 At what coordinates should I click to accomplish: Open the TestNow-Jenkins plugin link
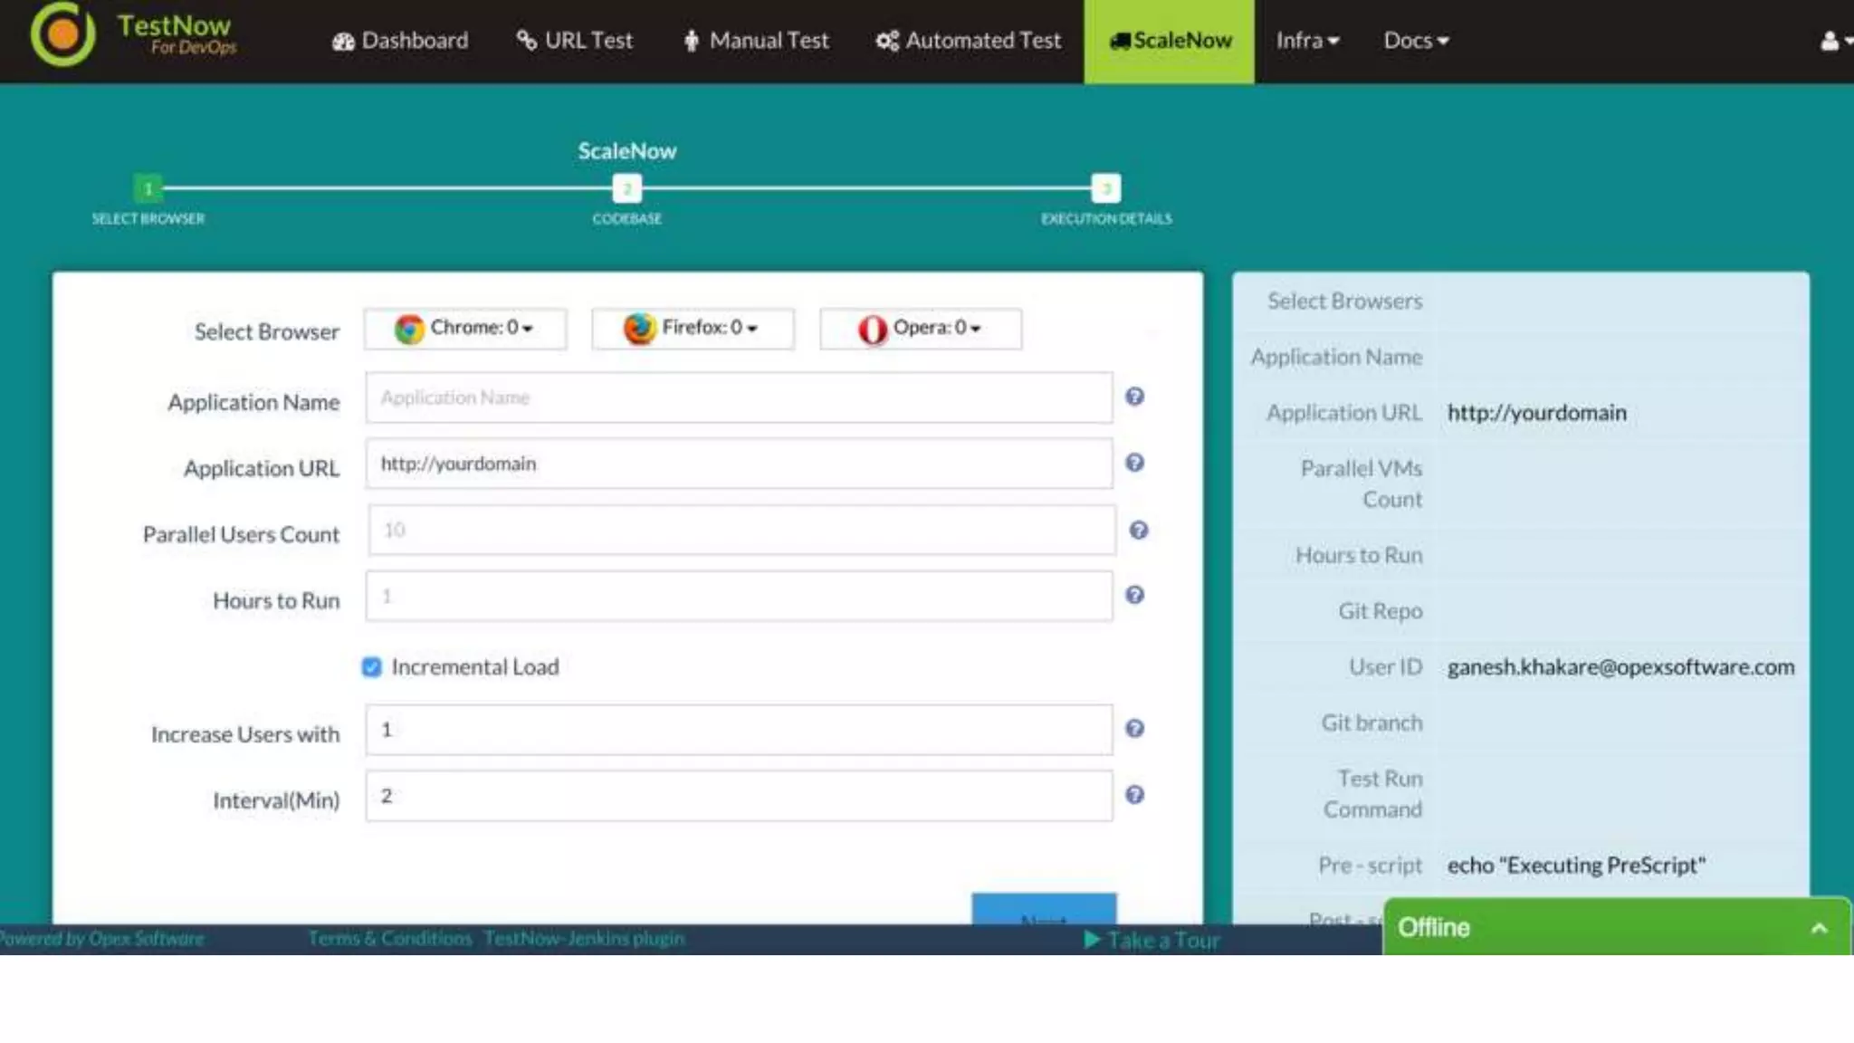pyautogui.click(x=584, y=938)
